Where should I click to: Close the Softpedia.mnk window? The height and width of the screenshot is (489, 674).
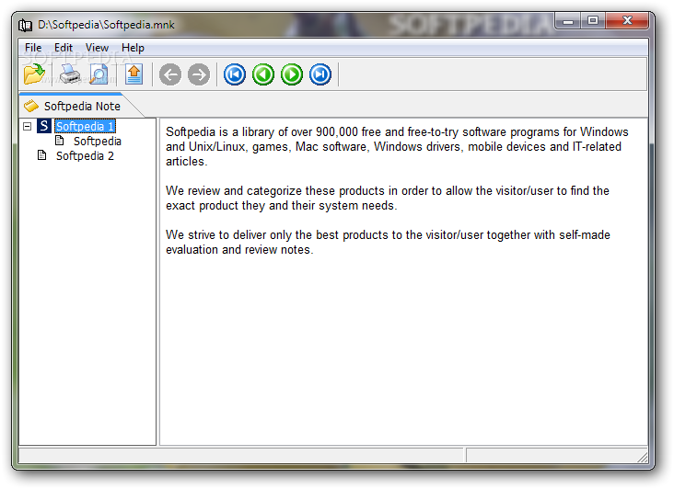click(x=627, y=20)
